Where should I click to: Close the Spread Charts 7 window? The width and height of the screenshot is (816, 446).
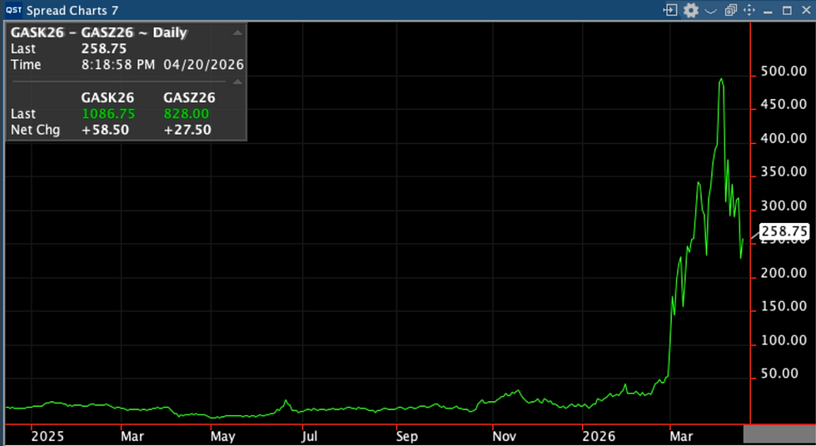[x=806, y=10]
